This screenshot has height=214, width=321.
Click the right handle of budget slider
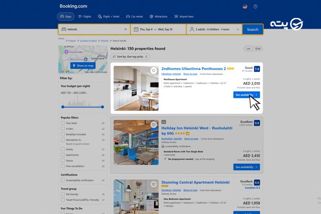pos(102,107)
